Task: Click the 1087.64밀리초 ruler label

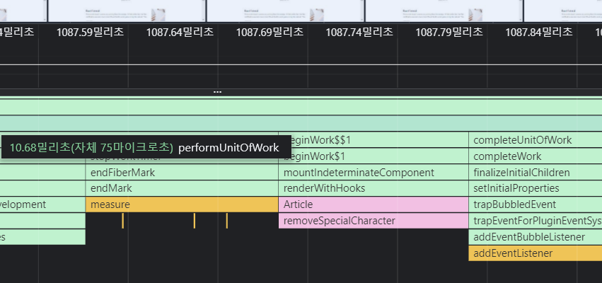Action: (180, 32)
